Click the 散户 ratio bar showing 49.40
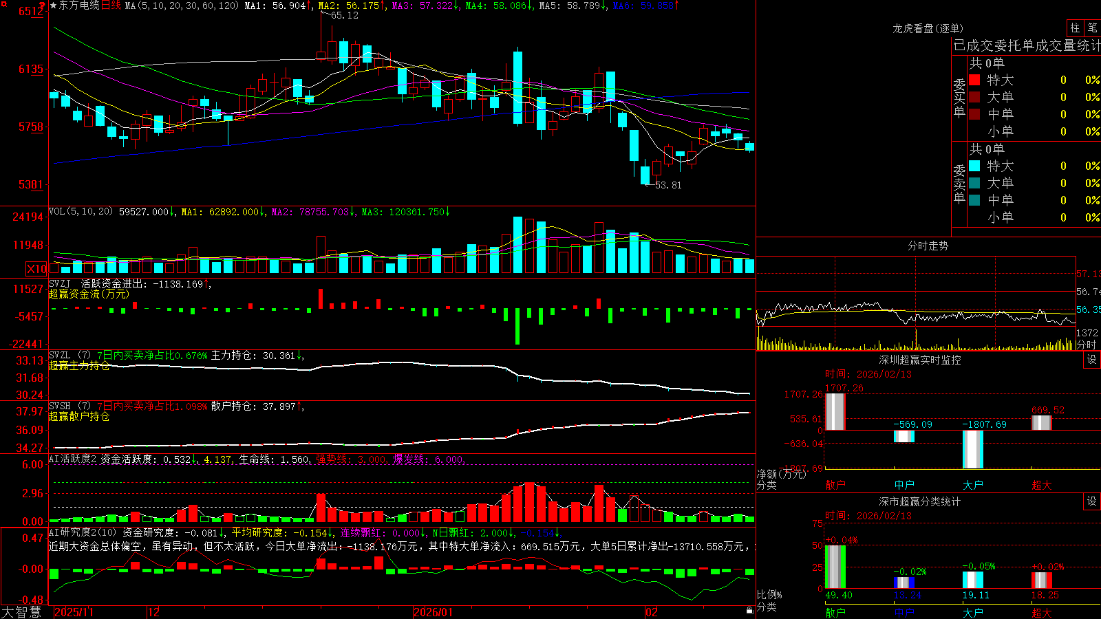This screenshot has width=1101, height=619. [835, 567]
